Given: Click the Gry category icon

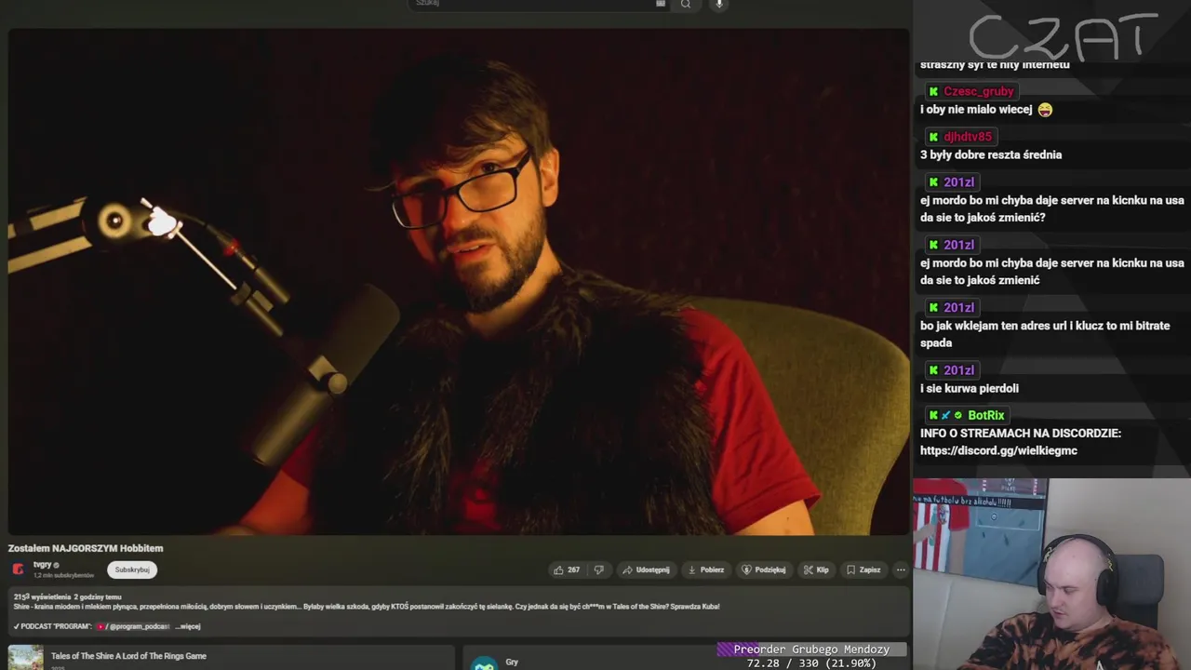Looking at the screenshot, I should pyautogui.click(x=484, y=663).
